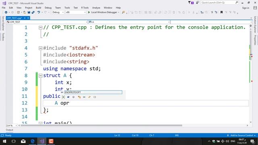Open the Properties side tab

tap(255, 40)
